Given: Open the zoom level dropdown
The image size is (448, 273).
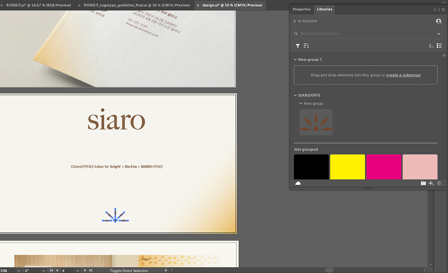Looking at the screenshot, I should pos(19,271).
